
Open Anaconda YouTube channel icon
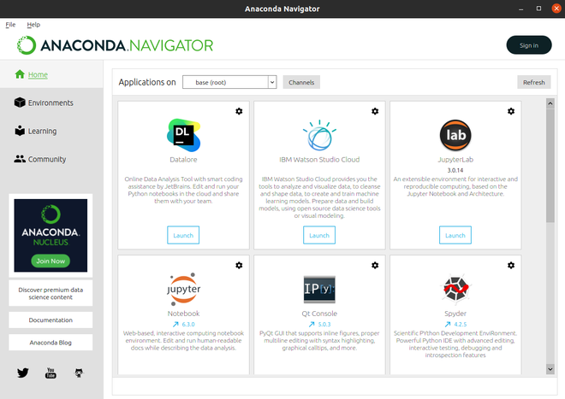[x=51, y=373]
